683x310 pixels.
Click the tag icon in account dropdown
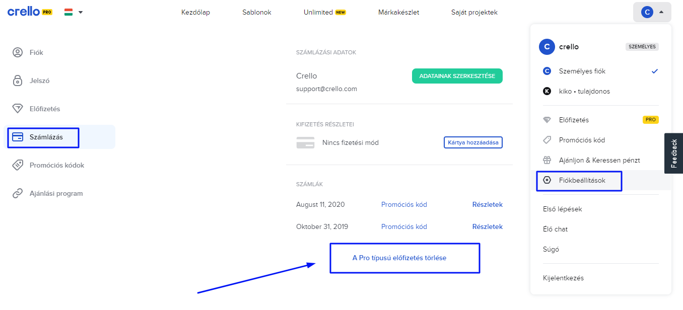point(547,140)
